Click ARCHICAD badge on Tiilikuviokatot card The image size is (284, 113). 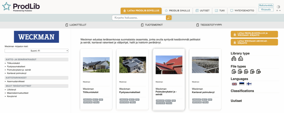tap(88, 102)
